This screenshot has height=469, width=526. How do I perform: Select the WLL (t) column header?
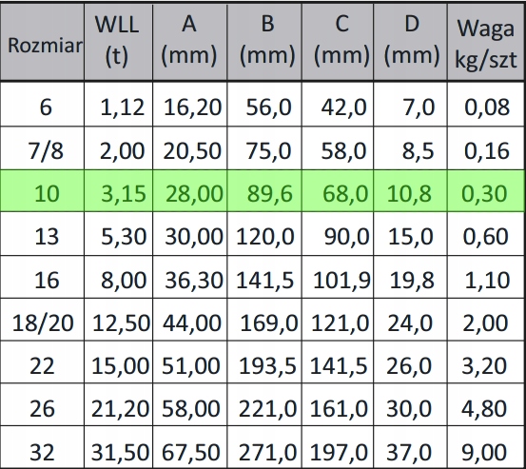coord(118,42)
